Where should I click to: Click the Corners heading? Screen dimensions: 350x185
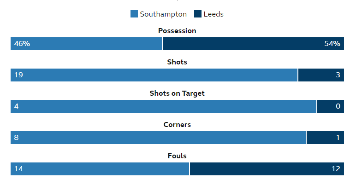click(x=177, y=125)
